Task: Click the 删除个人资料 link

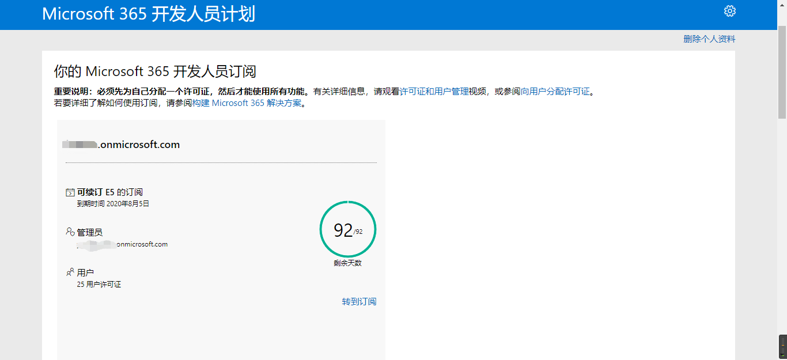Action: [709, 39]
